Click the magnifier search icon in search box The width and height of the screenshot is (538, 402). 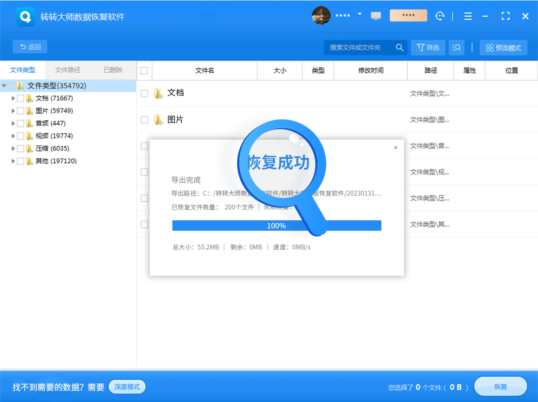click(x=399, y=47)
